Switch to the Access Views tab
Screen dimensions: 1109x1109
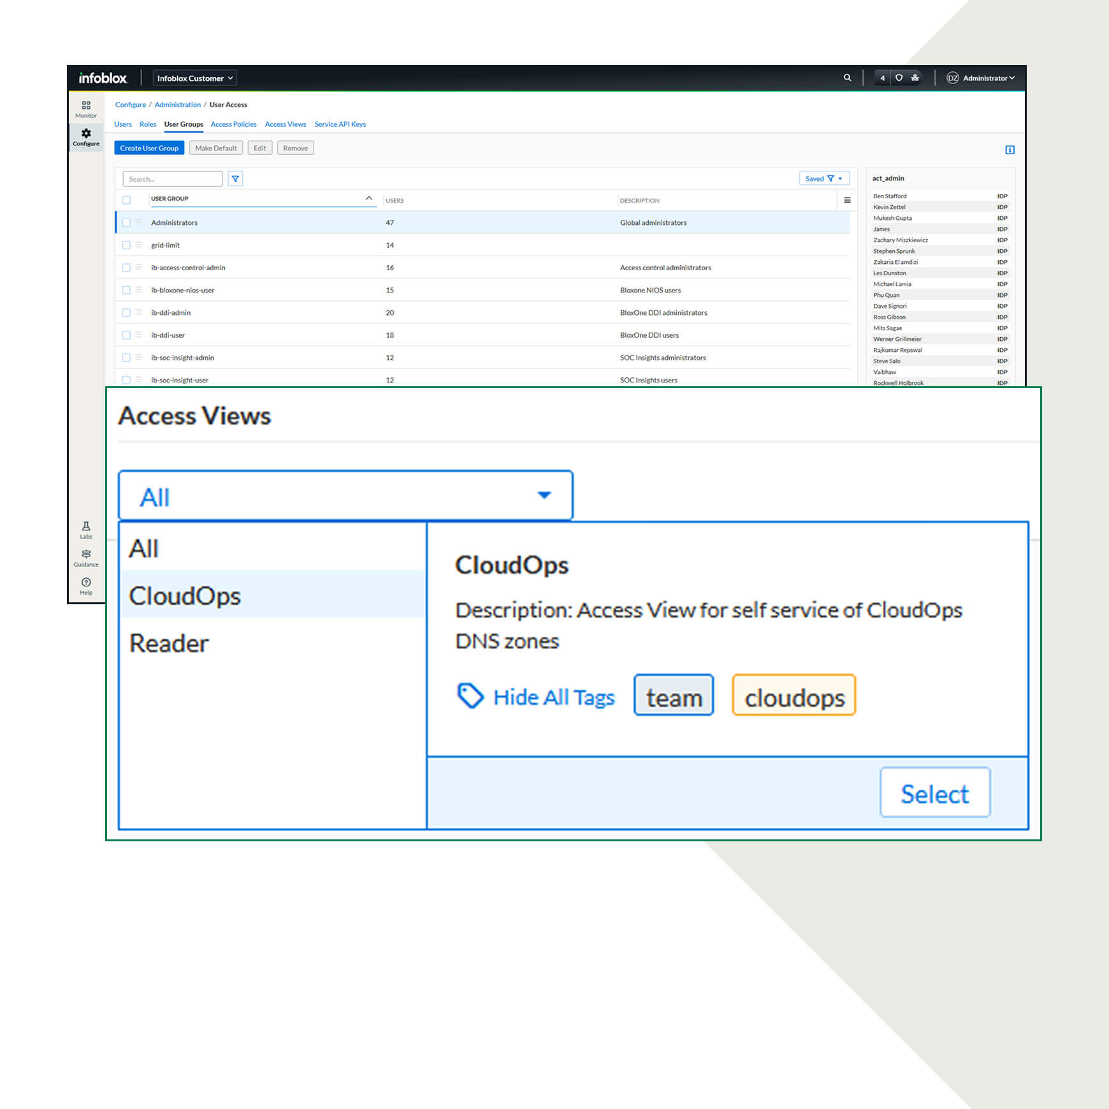286,124
